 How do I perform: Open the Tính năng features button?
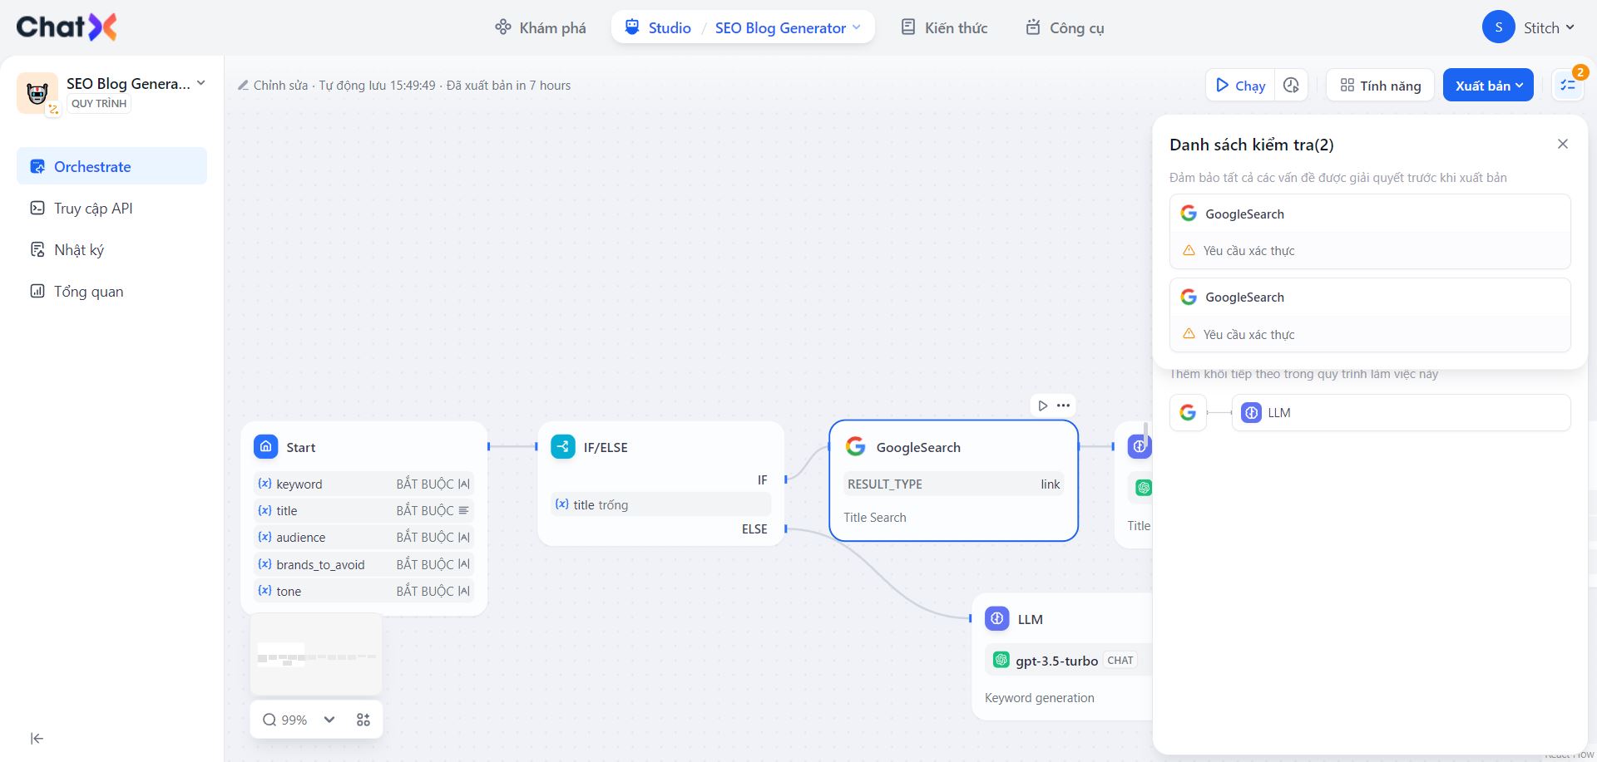(x=1380, y=86)
